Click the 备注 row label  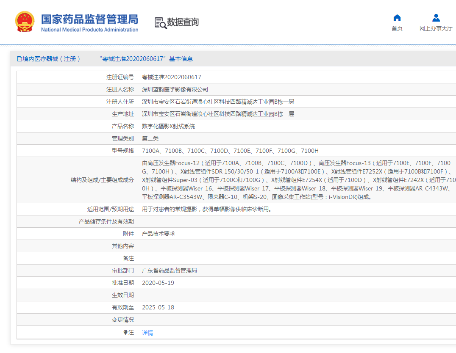click(128, 258)
